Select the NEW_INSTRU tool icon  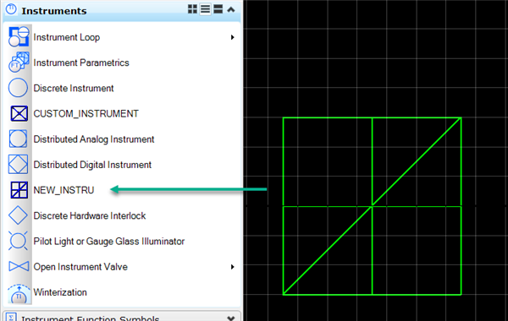[x=19, y=190]
